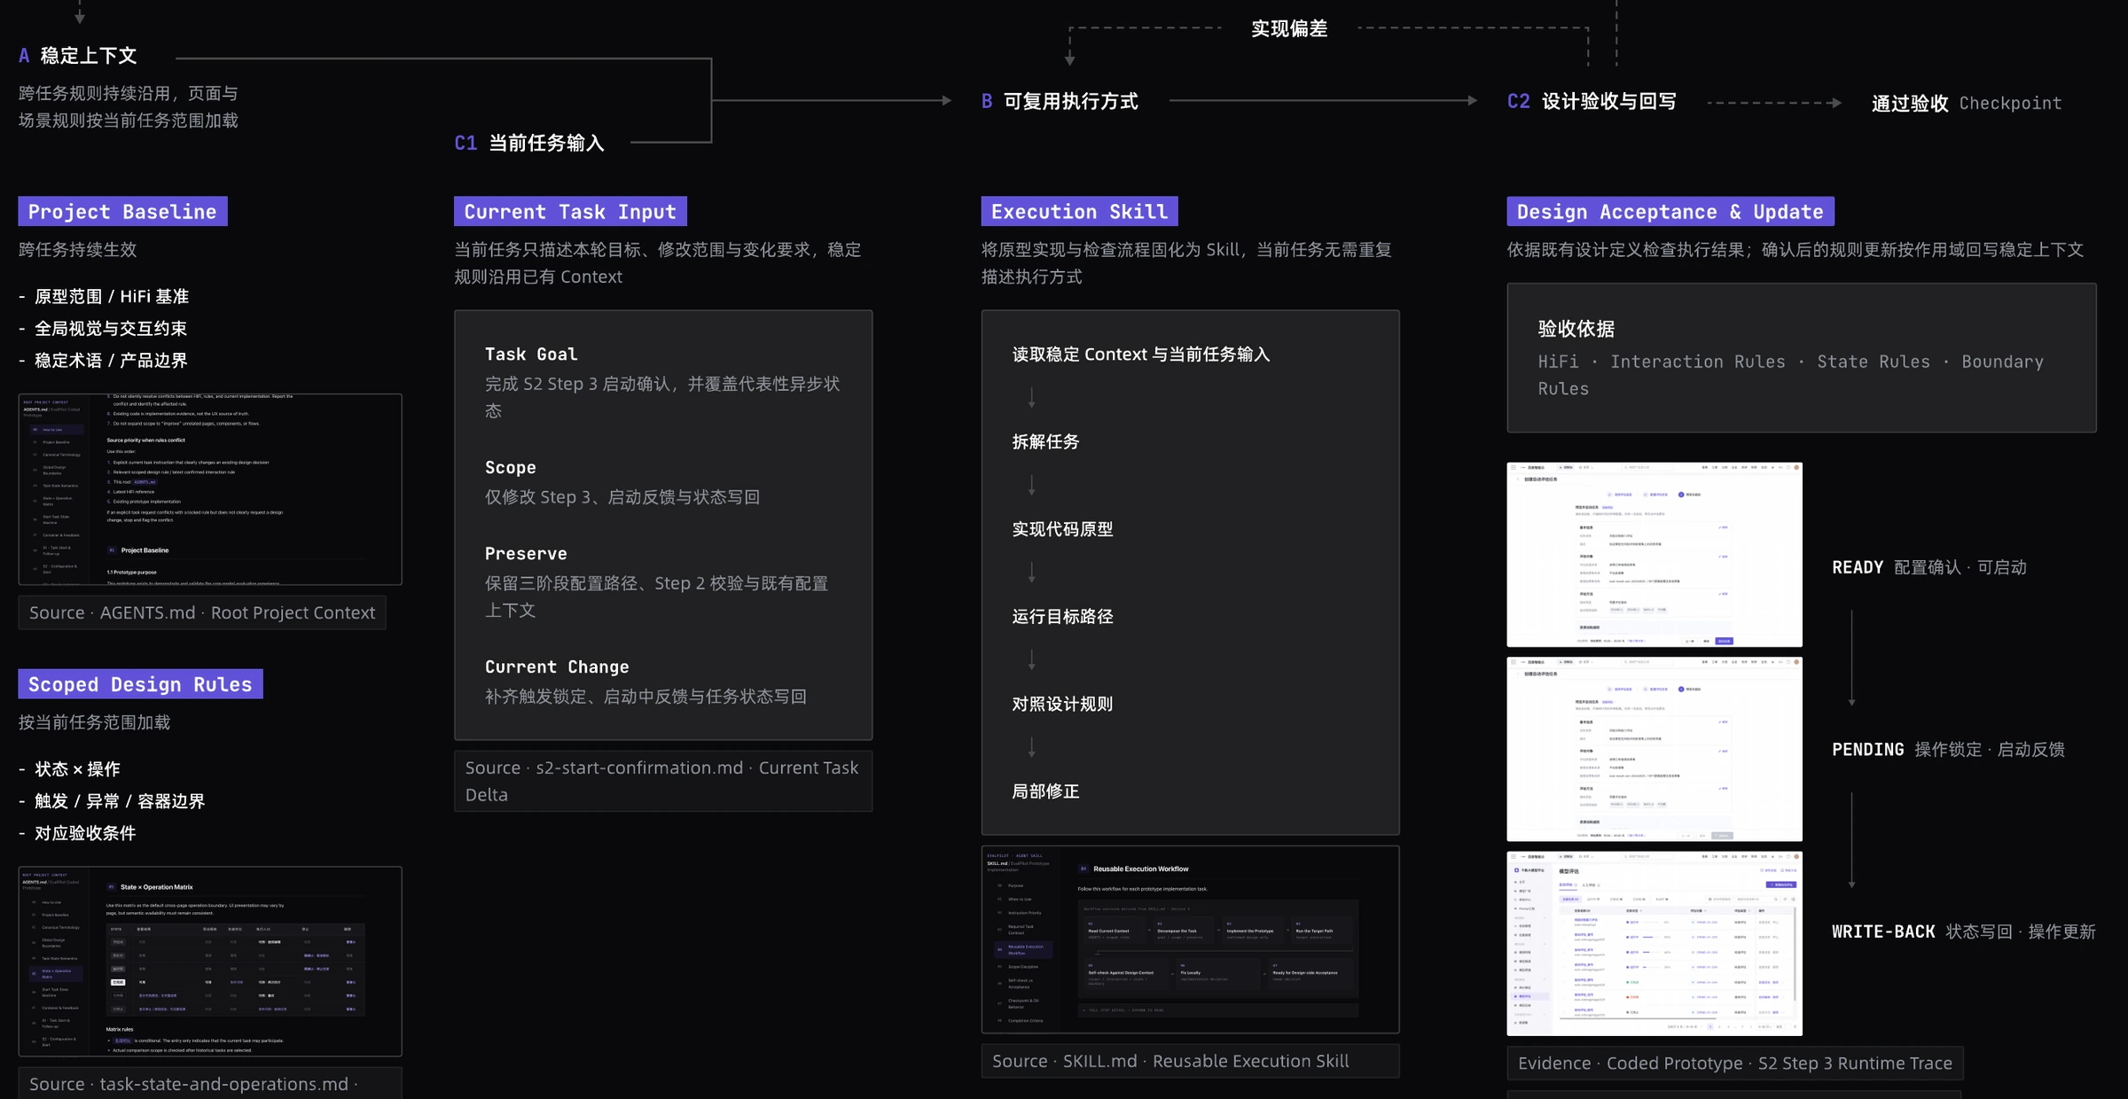Click the '稳定术语 / 产品边界' bullet

click(103, 360)
